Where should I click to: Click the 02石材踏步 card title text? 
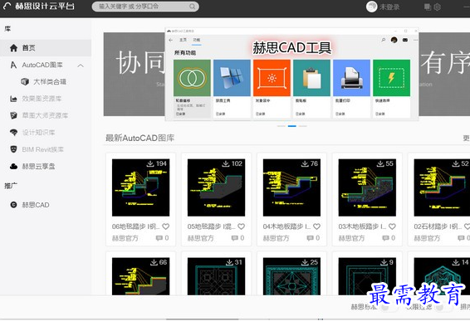(x=438, y=226)
